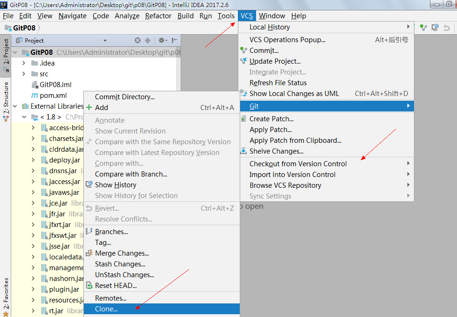Open the Project view type dropdown
Viewport: 457px width, 317px height.
tap(105, 41)
